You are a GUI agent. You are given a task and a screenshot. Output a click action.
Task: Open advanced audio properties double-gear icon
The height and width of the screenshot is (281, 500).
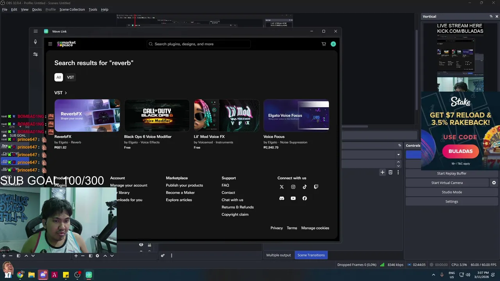[x=162, y=256]
